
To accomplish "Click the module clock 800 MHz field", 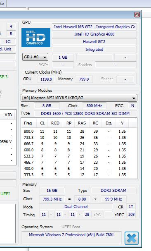I will point(94,106).
